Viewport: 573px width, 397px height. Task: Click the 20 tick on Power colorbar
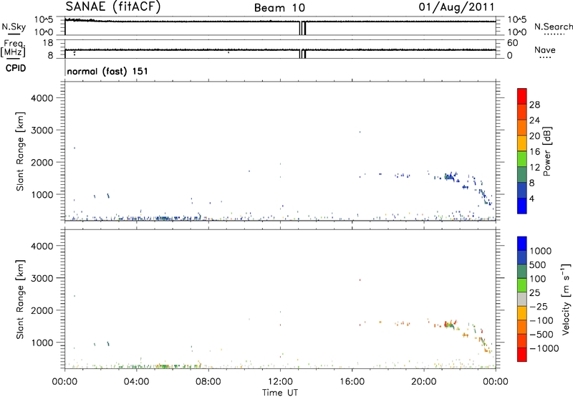point(534,136)
